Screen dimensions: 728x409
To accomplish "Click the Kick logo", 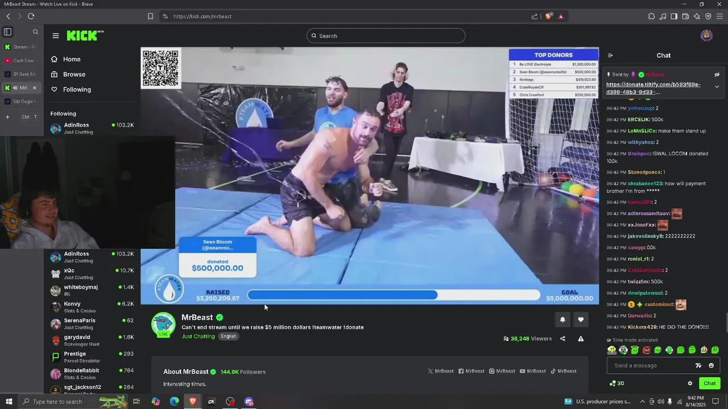I will pos(85,35).
